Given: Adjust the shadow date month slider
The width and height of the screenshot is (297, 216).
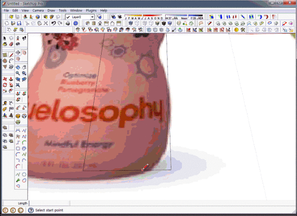Looking at the screenshot, I should point(144,17).
